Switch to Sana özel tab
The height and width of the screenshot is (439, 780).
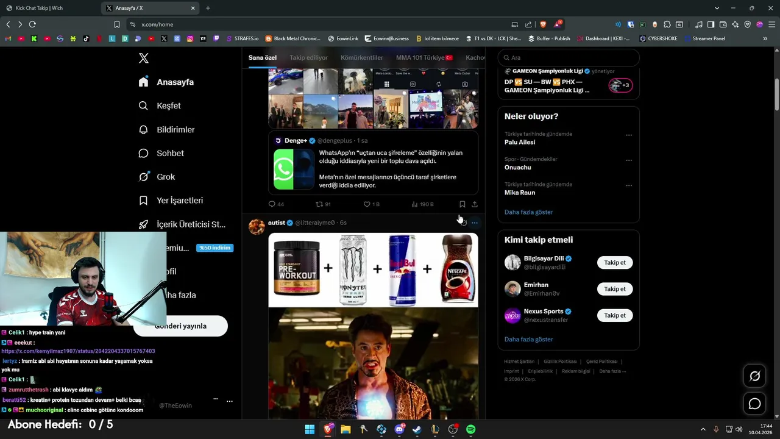click(x=263, y=57)
